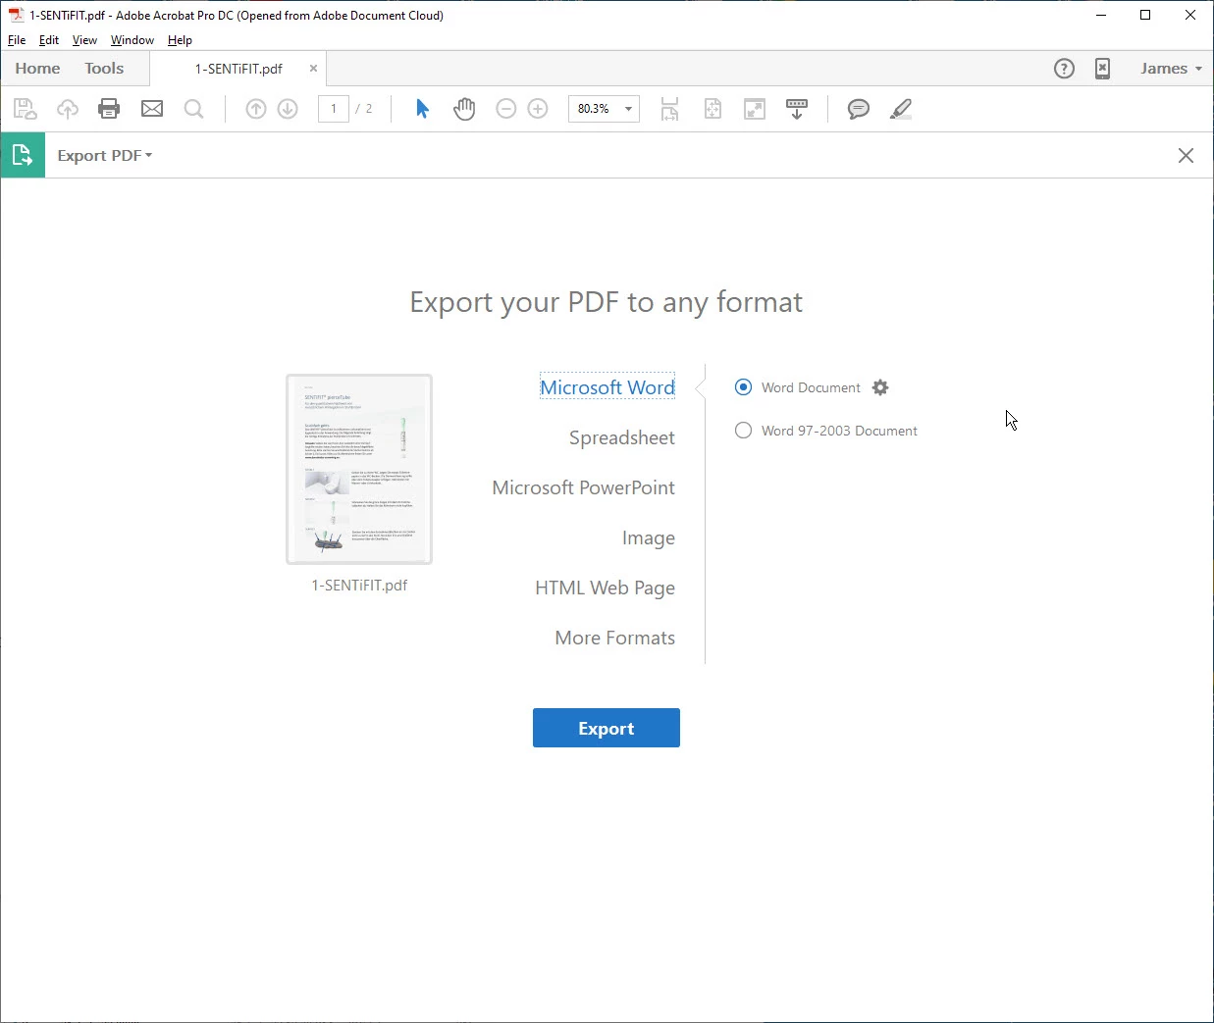The image size is (1214, 1023).
Task: Click the fit one full page icon
Action: pyautogui.click(x=713, y=109)
